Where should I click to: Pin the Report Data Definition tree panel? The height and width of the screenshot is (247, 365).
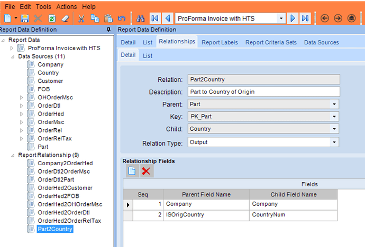[108, 30]
